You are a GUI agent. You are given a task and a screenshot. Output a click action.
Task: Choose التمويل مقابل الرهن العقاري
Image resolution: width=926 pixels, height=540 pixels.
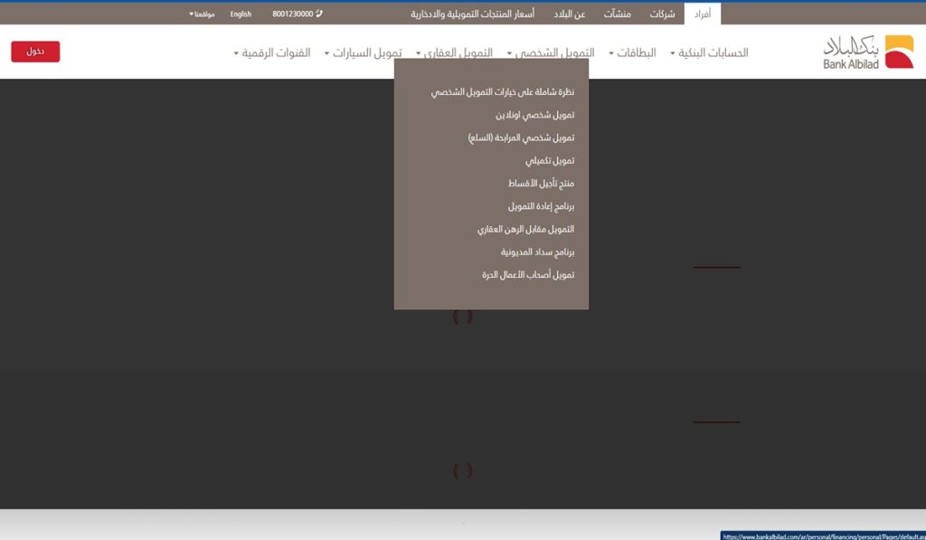click(x=525, y=229)
